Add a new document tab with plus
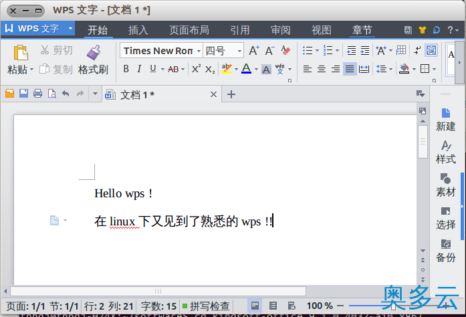 [231, 94]
